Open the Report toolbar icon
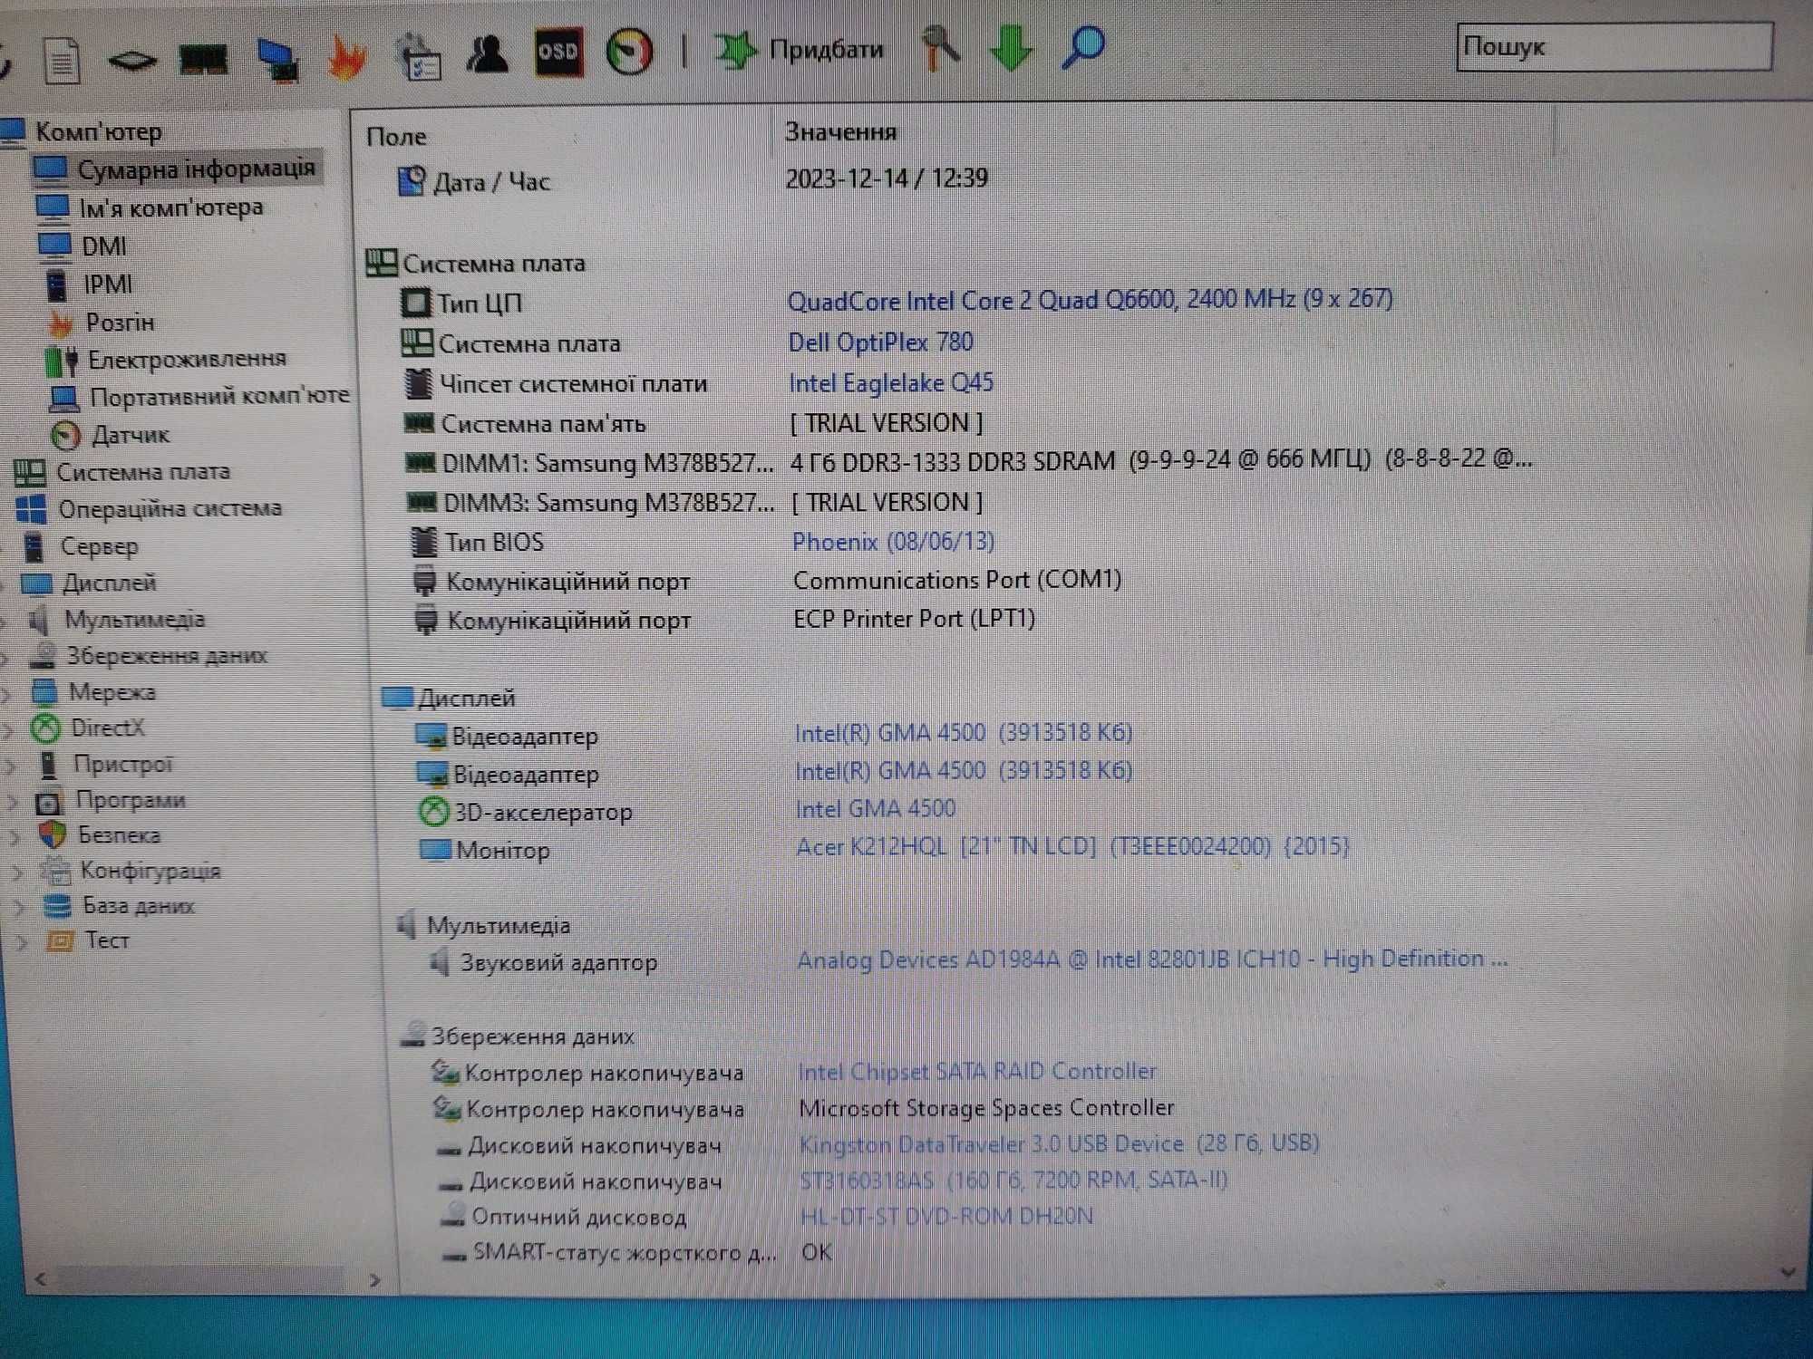Image resolution: width=1813 pixels, height=1359 pixels. [63, 62]
